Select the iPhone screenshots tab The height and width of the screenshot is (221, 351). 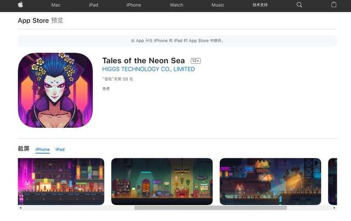tap(43, 149)
